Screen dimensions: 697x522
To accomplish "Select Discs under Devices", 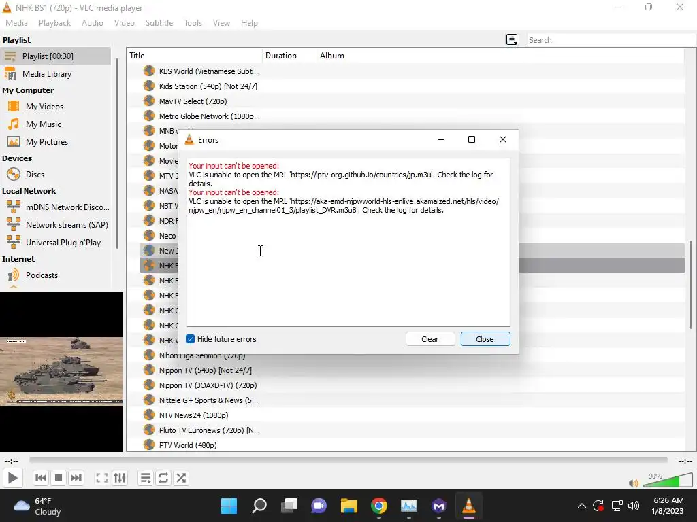I will tap(56, 175).
